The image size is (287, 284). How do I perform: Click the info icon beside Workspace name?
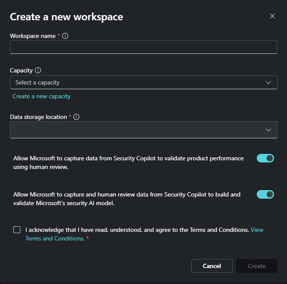tap(65, 36)
